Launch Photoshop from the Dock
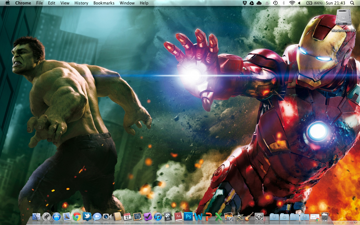The height and width of the screenshot is (225, 360). coord(188,217)
